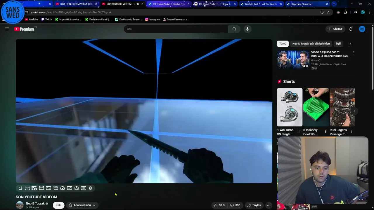The width and height of the screenshot is (374, 210).
Task: Switch to the DUA EDİN ÖLEYİM YOKSA browser tab
Action: point(76,4)
